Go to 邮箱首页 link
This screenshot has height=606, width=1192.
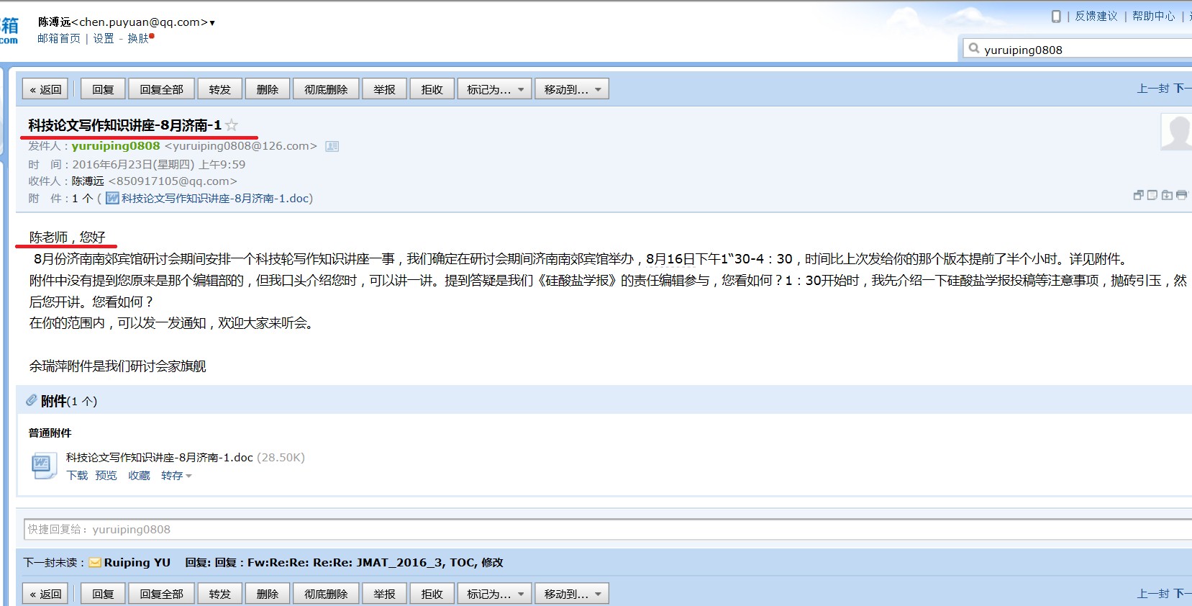pos(59,39)
